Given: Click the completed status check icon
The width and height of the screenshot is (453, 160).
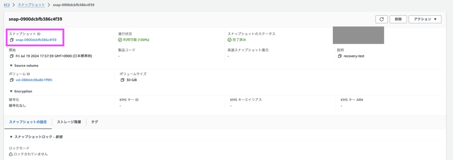Looking at the screenshot, I should (230, 40).
